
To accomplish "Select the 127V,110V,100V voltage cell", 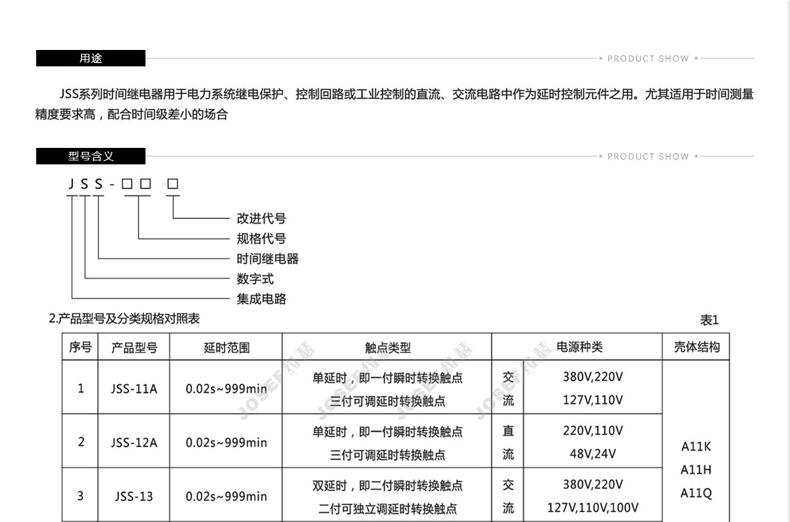I will [592, 508].
